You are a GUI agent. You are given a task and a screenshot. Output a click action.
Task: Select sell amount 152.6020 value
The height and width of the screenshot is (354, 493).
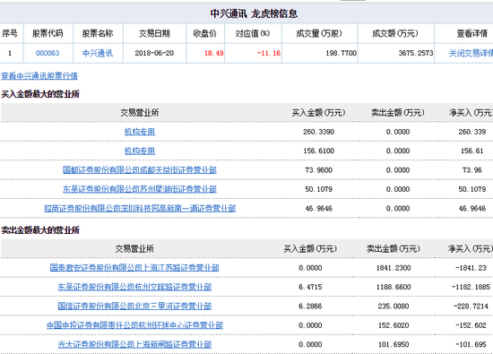click(x=394, y=325)
